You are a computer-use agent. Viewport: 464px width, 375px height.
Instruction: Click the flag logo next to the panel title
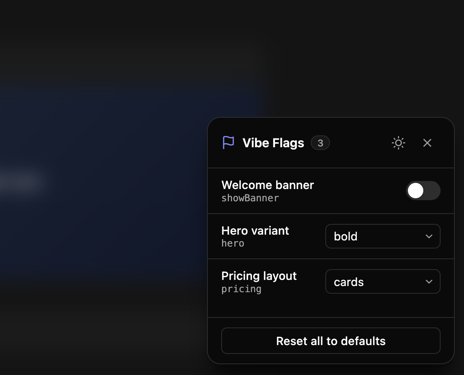click(x=228, y=143)
